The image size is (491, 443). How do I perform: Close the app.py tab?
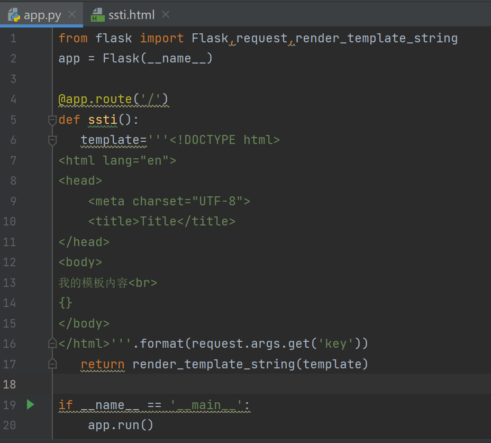point(72,14)
